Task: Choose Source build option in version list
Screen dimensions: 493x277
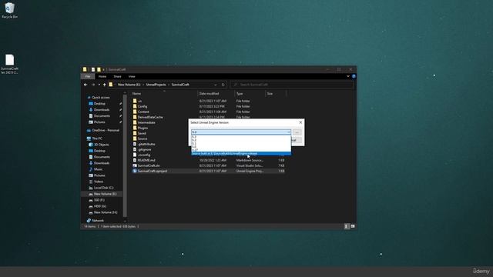Action: tap(241, 154)
